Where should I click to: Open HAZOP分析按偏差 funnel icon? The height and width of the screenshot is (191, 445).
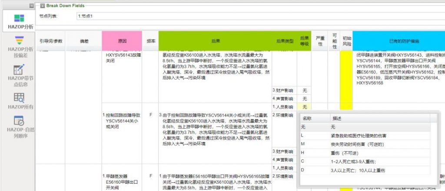19,41
